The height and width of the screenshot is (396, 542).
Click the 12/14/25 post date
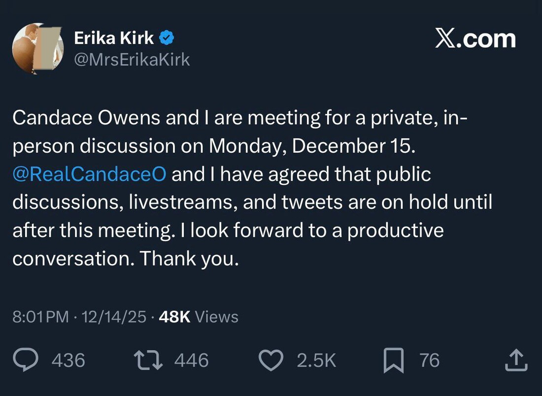click(x=114, y=317)
